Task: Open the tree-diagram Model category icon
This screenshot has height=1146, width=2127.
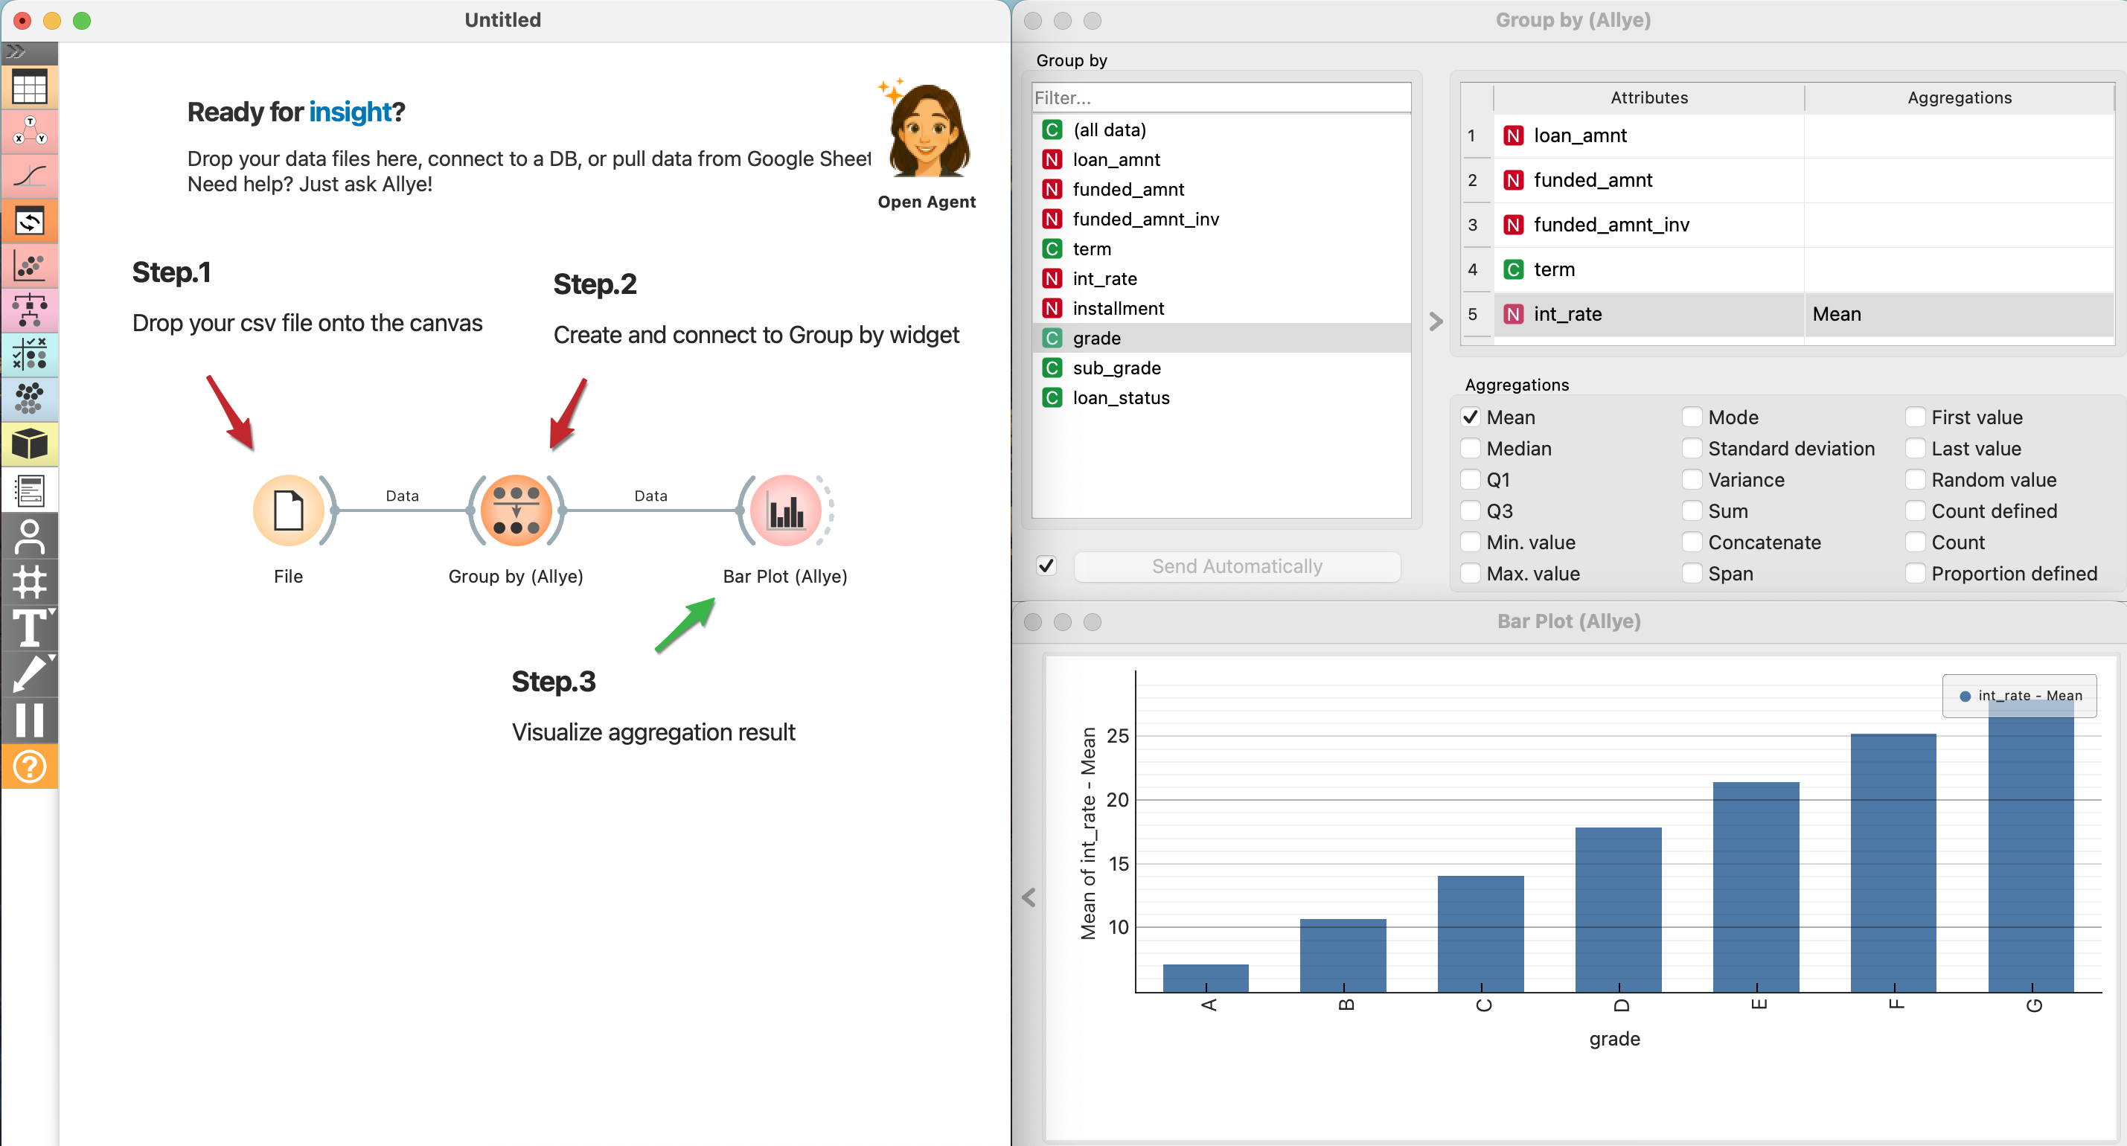Action: [29, 310]
